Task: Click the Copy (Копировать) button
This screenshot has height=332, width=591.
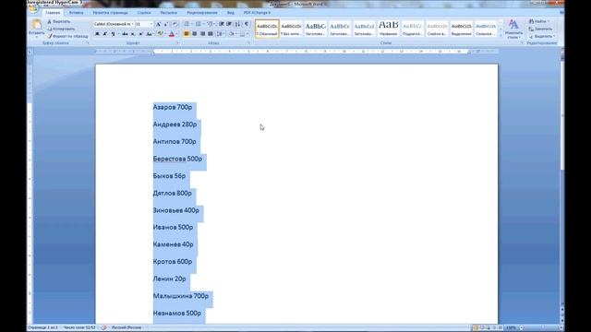Action: [x=61, y=29]
